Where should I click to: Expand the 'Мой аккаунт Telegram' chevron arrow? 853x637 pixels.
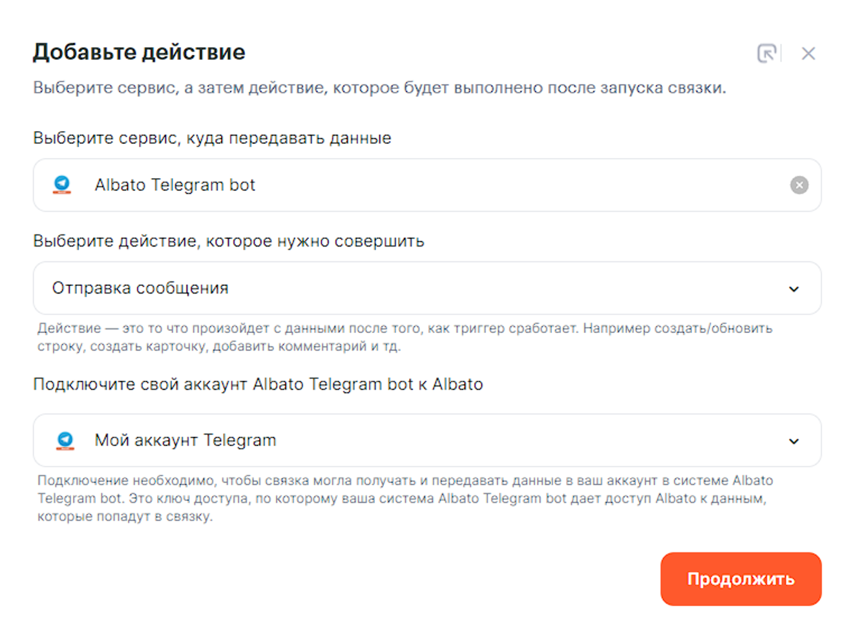pyautogui.click(x=794, y=441)
